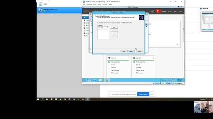This screenshot has height=119, width=213.
Task: Open Events in the AD CS tile
Action: [x=113, y=65]
